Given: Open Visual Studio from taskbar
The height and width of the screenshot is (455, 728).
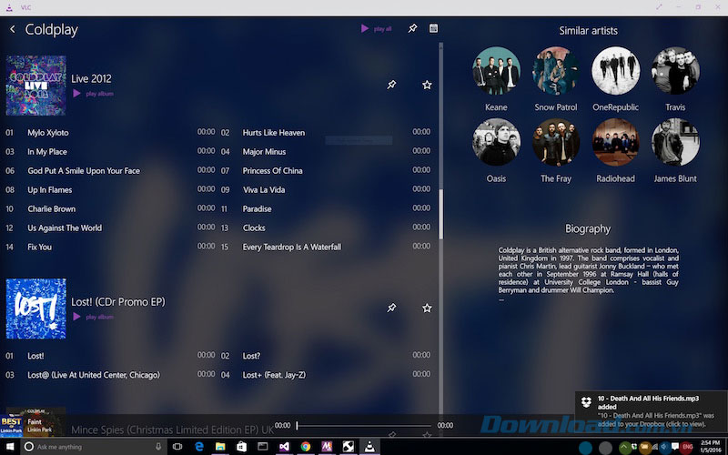Looking at the screenshot, I should point(284,447).
